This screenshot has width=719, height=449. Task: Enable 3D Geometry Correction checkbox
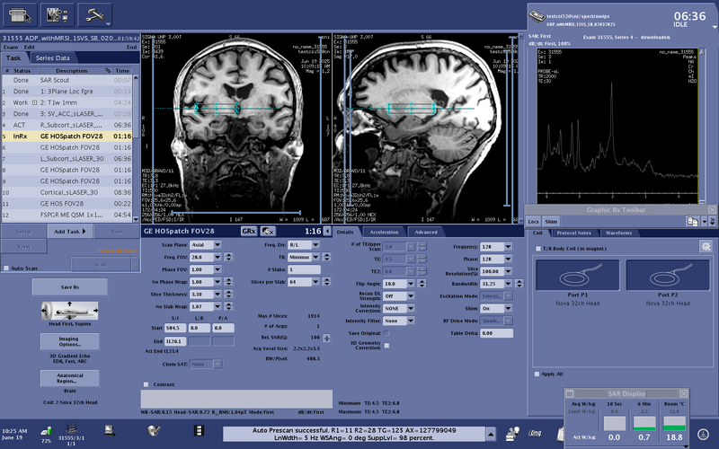(386, 346)
